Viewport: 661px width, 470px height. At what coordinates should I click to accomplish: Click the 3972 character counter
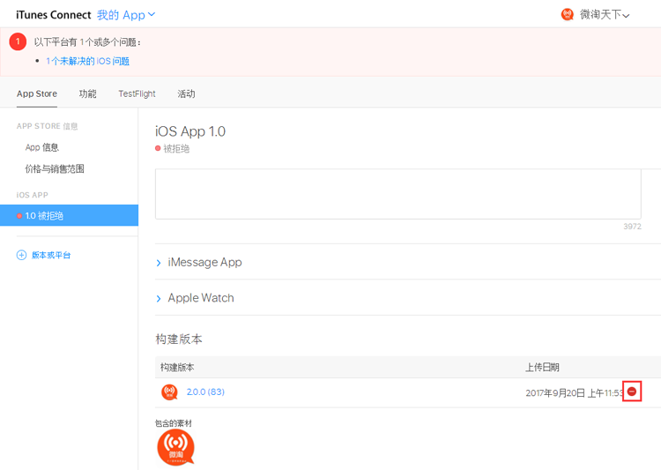pos(632,227)
